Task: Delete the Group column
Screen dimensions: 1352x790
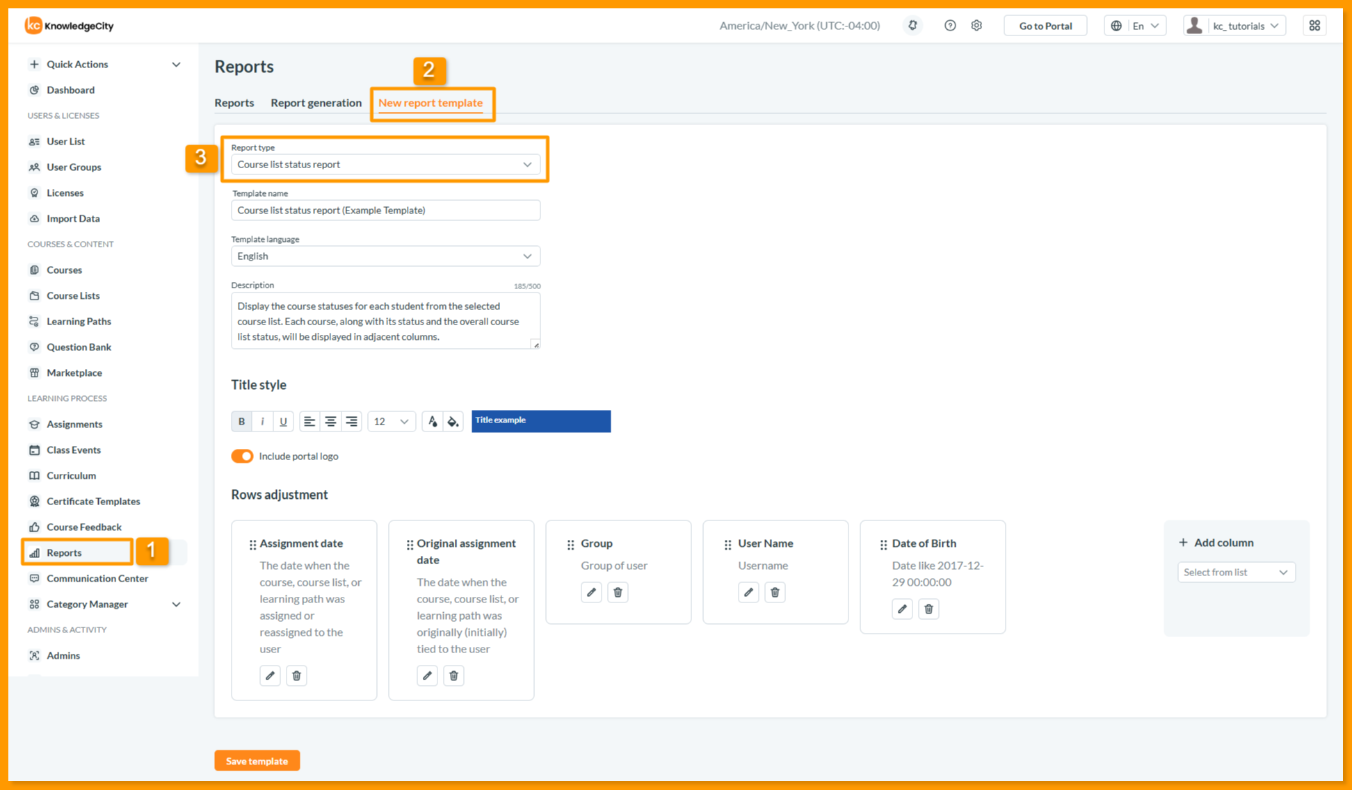Action: click(x=618, y=592)
